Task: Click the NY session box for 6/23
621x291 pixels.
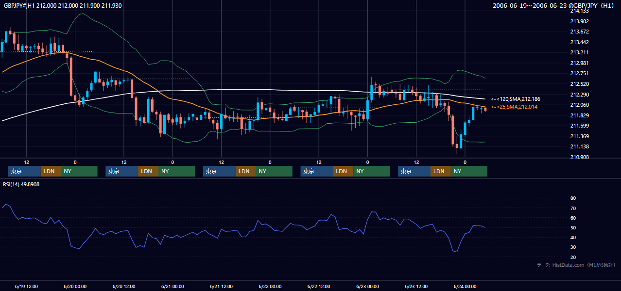Action: coord(469,171)
